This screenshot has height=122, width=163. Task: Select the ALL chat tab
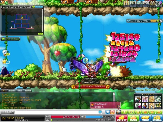[4, 91]
